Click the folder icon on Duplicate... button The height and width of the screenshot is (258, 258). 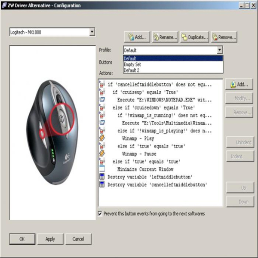(x=184, y=37)
